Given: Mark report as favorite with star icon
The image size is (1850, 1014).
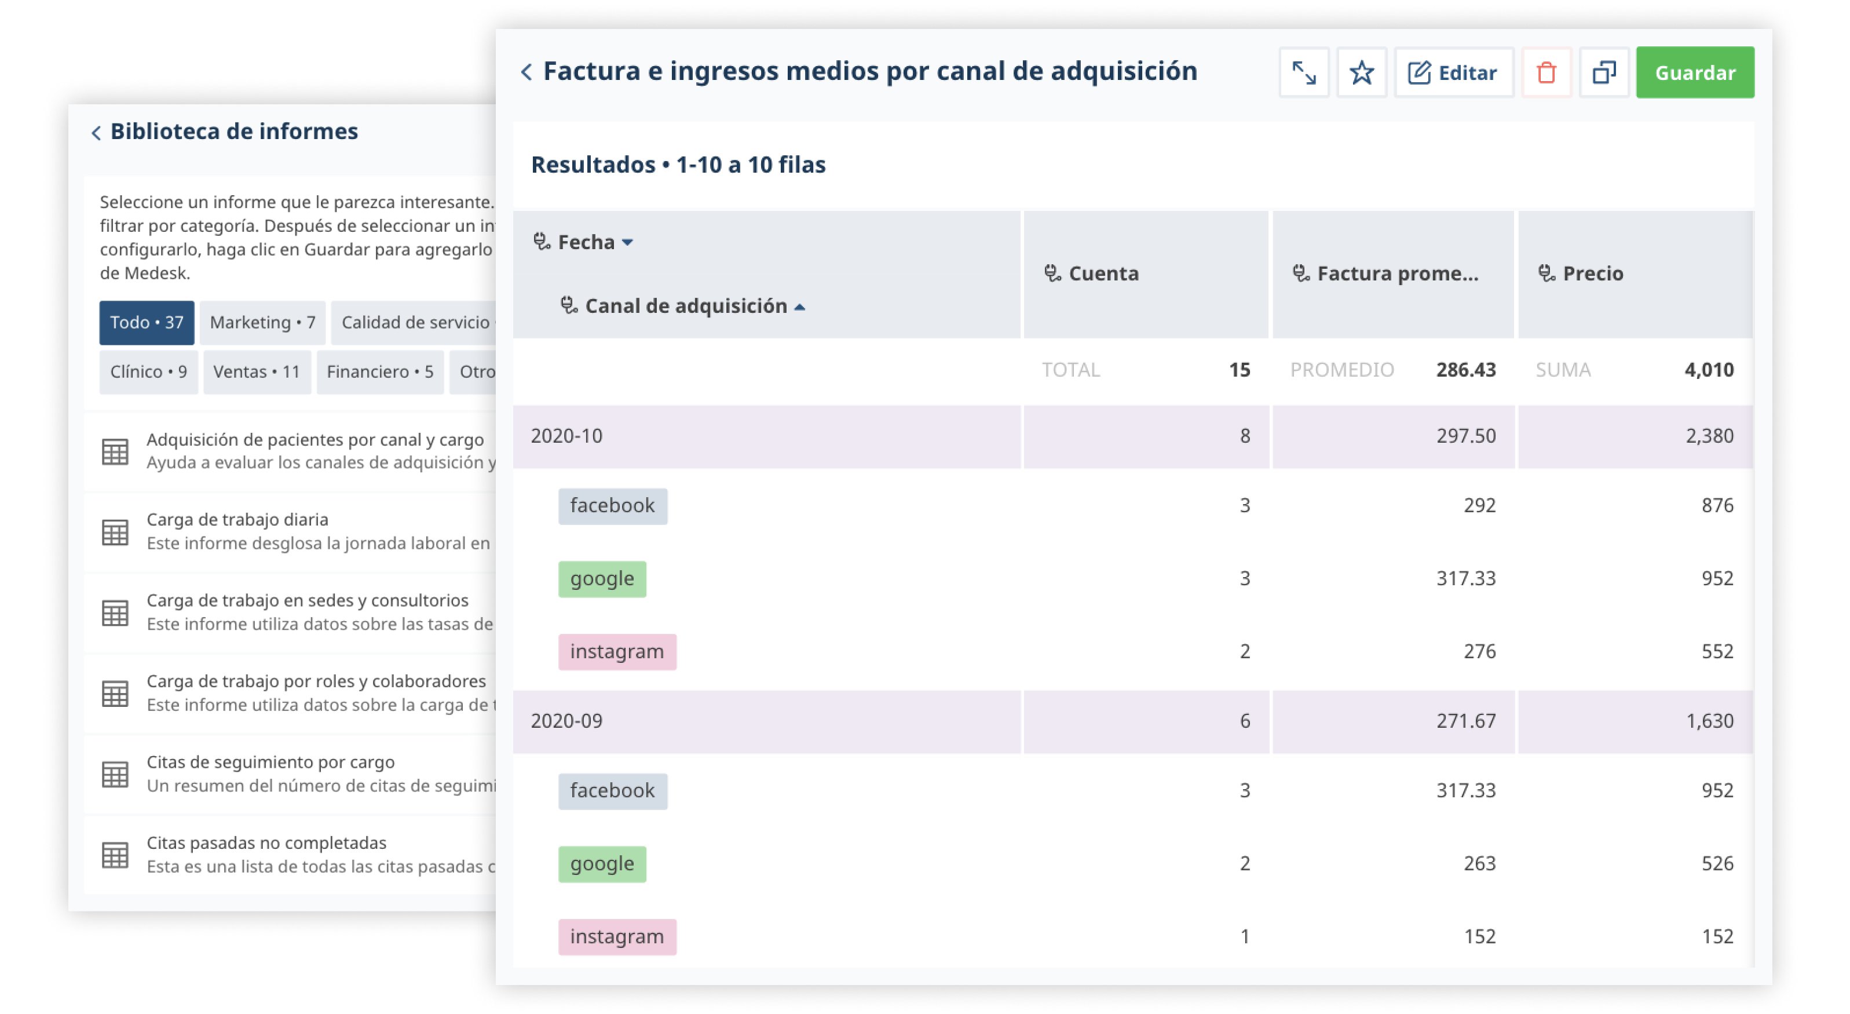Looking at the screenshot, I should tap(1361, 72).
